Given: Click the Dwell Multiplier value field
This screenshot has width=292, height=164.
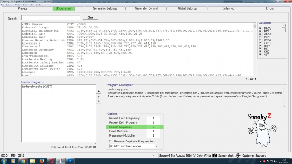Looking at the screenshot, I should click(153, 131).
